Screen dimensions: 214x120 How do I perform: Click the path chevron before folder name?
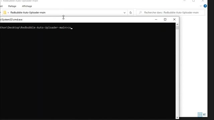tap(8, 13)
